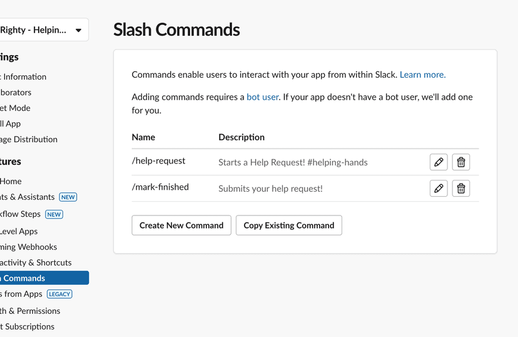Open Manage Distribution settings
This screenshot has width=518, height=337.
pyautogui.click(x=29, y=139)
